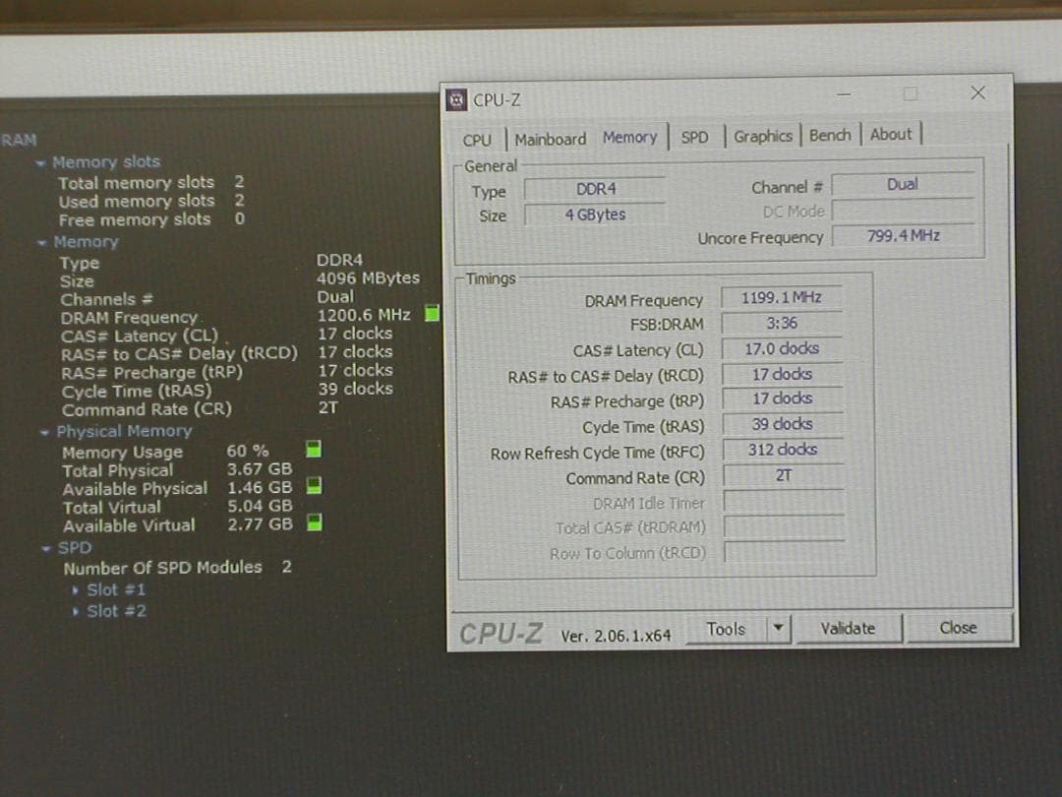Expand the Slot #1 SPD entry

[77, 589]
